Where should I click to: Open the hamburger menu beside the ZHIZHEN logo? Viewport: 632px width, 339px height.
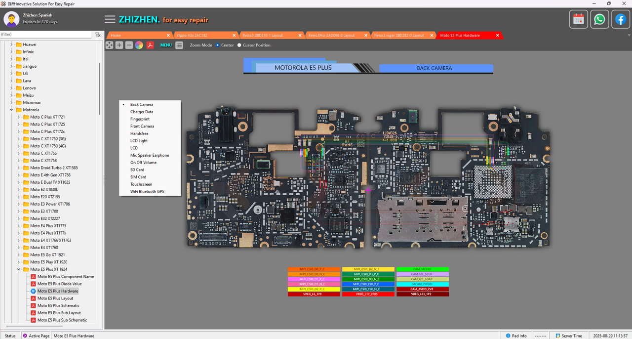point(110,19)
